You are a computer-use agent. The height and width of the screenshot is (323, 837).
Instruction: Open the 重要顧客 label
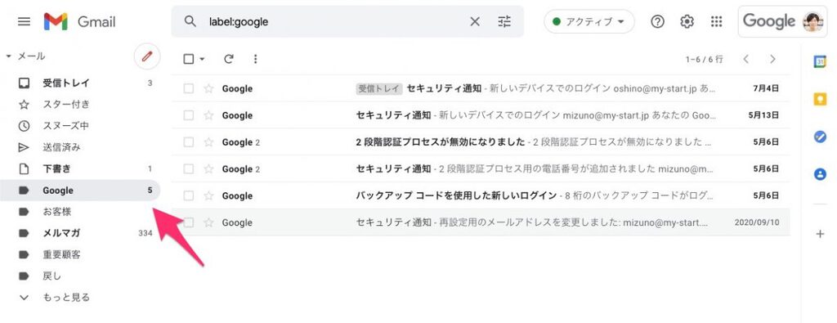(x=80, y=254)
